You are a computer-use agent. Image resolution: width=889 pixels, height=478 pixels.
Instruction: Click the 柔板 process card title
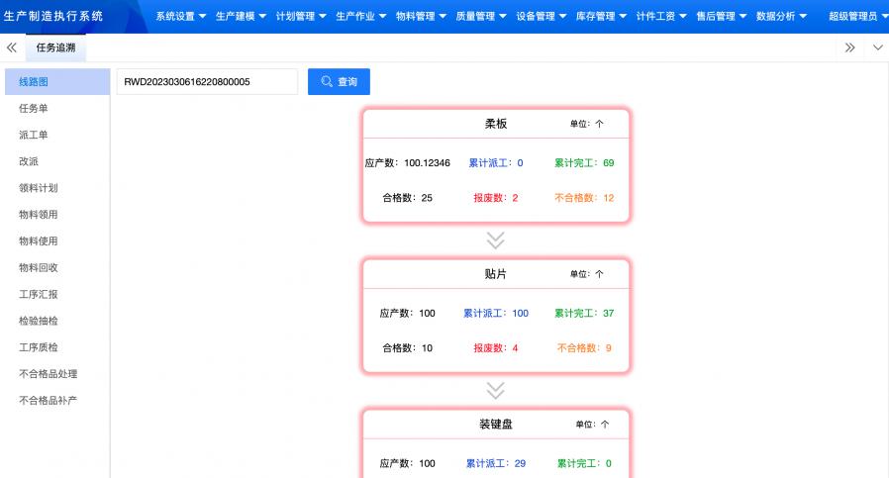tap(496, 124)
